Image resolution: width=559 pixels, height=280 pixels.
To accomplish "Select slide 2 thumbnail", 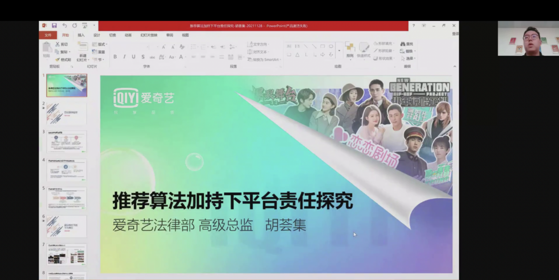I will (67, 113).
